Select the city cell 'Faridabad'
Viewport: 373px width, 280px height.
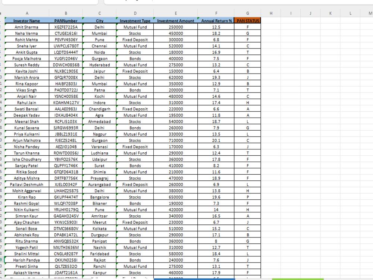(100, 254)
